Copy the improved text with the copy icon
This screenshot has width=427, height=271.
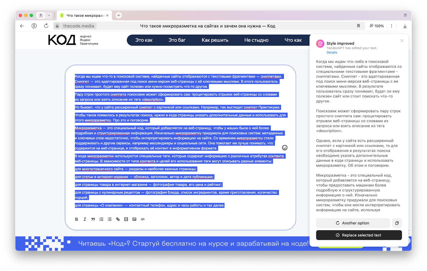(397, 223)
